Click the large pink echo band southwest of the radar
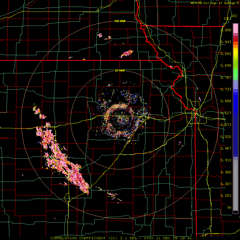240x240 pixels. pyautogui.click(x=63, y=158)
